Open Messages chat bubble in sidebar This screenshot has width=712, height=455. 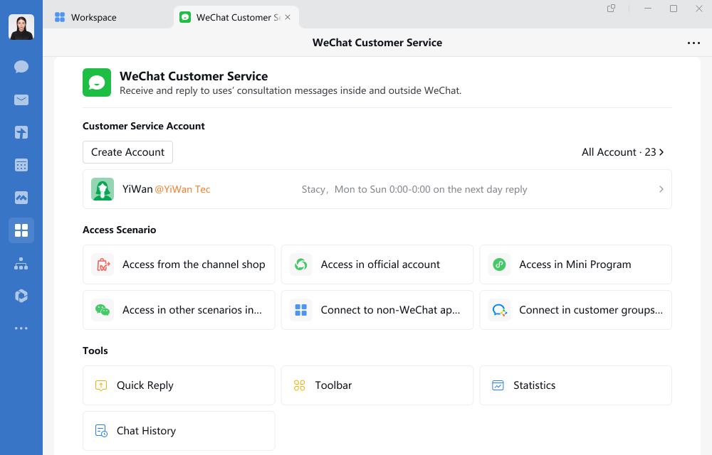[x=21, y=67]
